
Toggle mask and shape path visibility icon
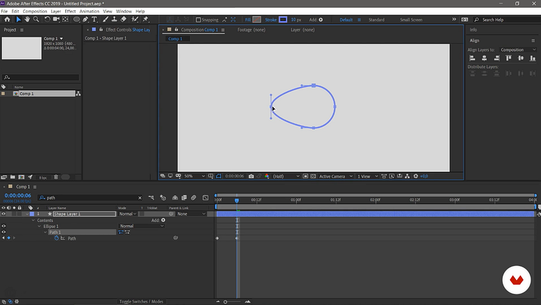tap(218, 176)
